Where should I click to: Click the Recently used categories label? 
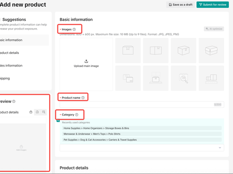[76, 122]
